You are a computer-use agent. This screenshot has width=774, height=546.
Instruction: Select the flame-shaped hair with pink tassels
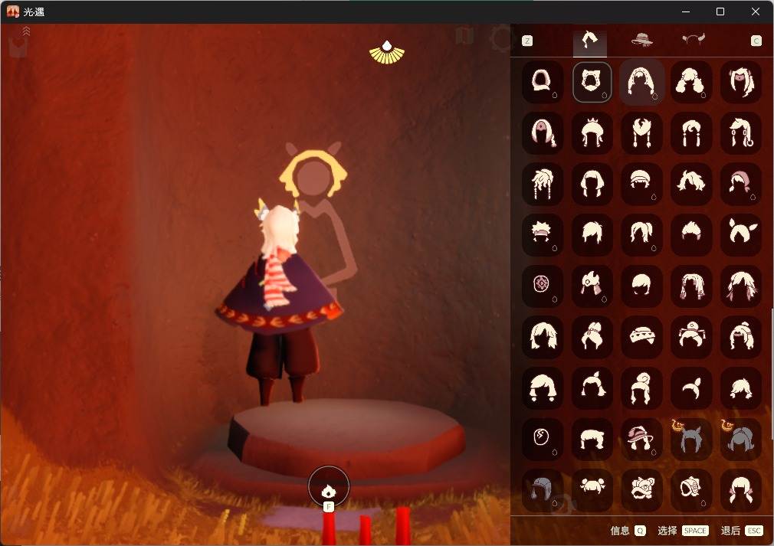click(592, 286)
